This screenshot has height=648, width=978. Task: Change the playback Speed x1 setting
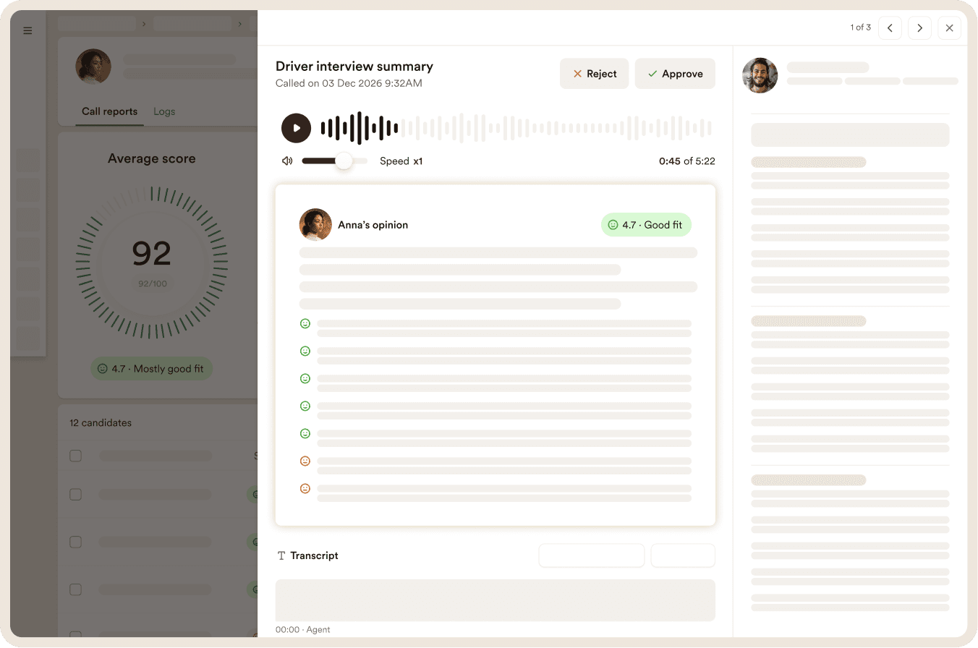pyautogui.click(x=401, y=161)
